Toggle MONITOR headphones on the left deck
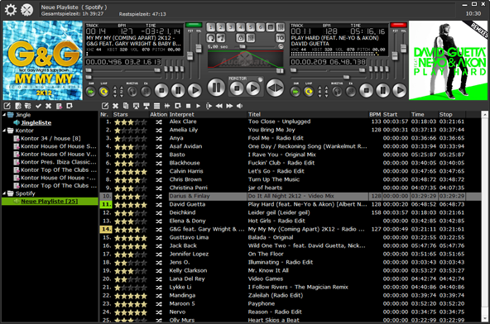 coord(132,92)
